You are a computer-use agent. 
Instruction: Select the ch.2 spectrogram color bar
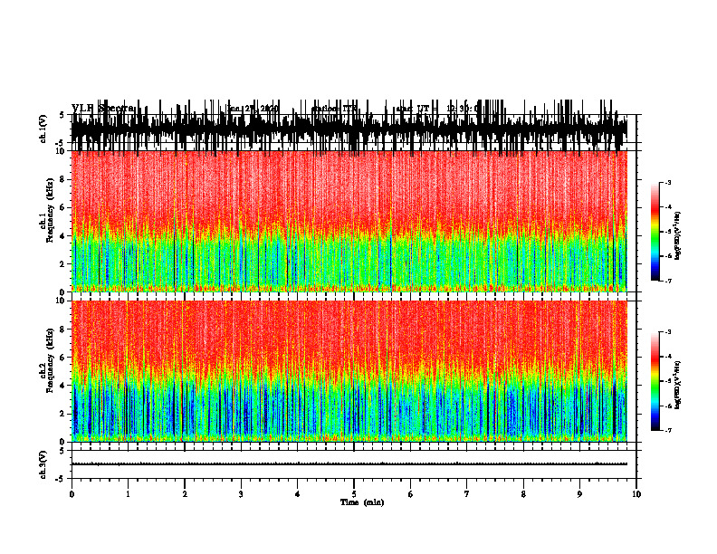tap(655, 381)
